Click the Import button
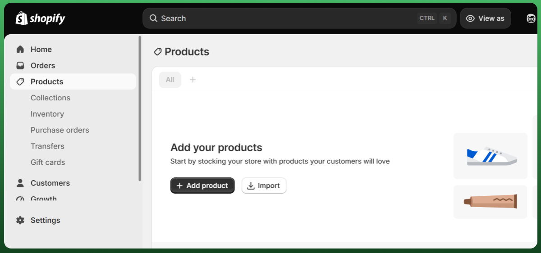The height and width of the screenshot is (253, 541). (264, 185)
